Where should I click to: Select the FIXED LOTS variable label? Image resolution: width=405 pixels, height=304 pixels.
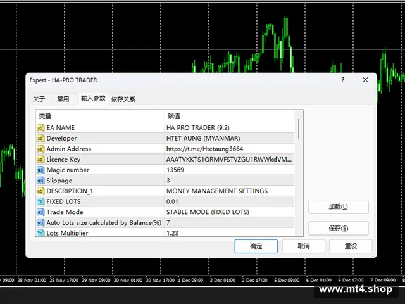63,201
